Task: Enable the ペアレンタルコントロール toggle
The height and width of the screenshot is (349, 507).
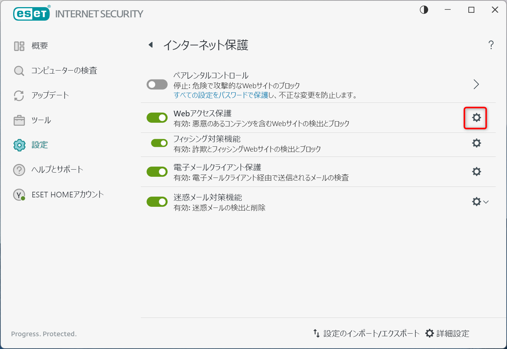Action: (157, 84)
